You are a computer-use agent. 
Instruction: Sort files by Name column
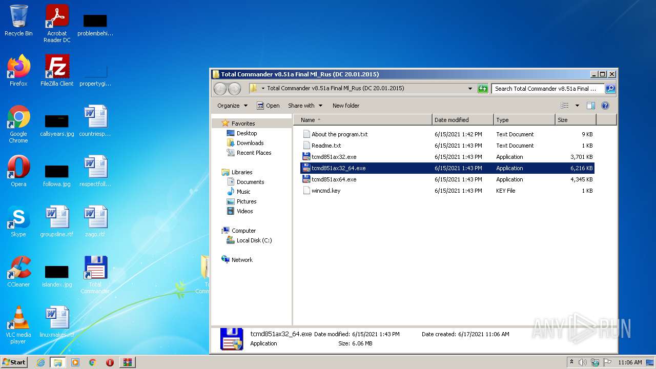pyautogui.click(x=363, y=120)
